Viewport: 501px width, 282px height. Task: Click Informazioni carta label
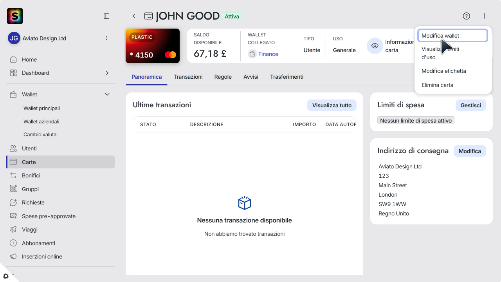click(399, 46)
